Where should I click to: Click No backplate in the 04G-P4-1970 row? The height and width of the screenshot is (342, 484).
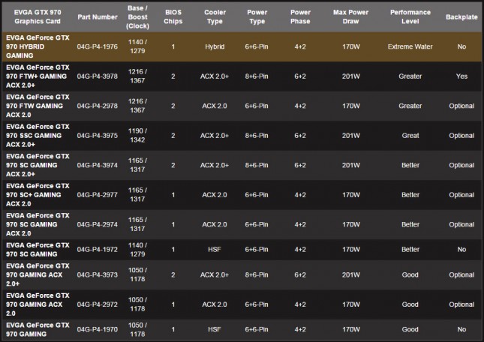[461, 329]
